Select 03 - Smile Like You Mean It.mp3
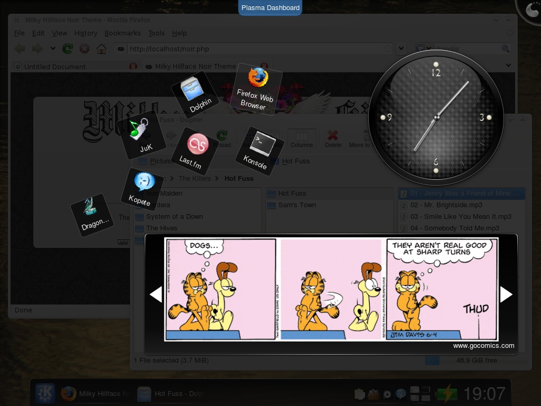This screenshot has height=406, width=541. [462, 217]
